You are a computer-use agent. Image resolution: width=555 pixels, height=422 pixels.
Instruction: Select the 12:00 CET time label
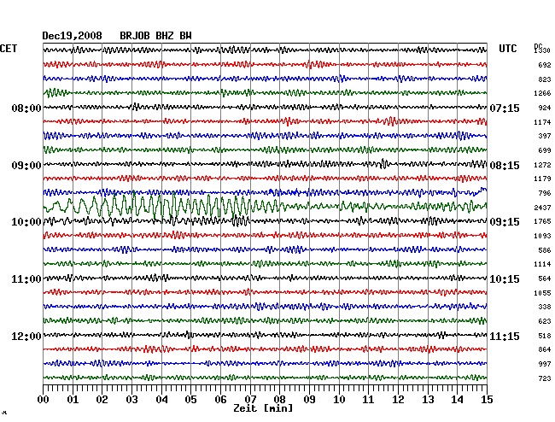click(26, 336)
